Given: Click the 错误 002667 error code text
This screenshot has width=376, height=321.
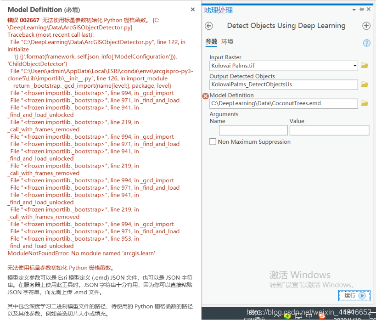Looking at the screenshot, I should 23,20.
